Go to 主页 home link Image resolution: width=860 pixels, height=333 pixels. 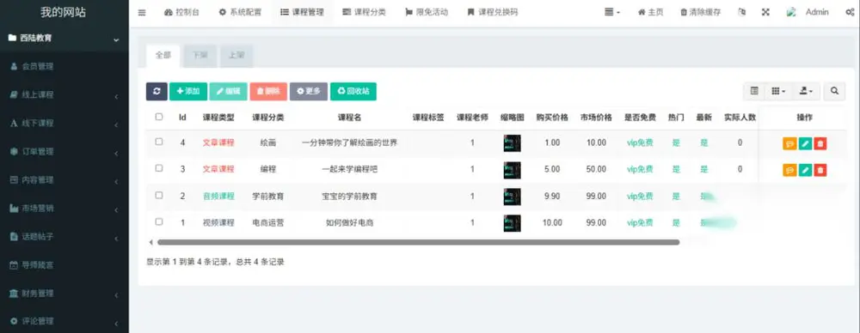click(650, 13)
